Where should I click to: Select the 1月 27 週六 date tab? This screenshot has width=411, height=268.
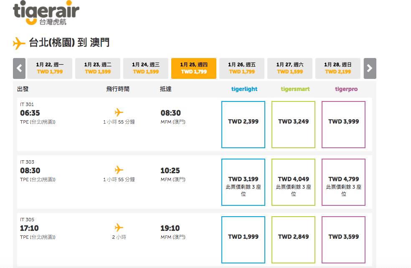tap(290, 68)
